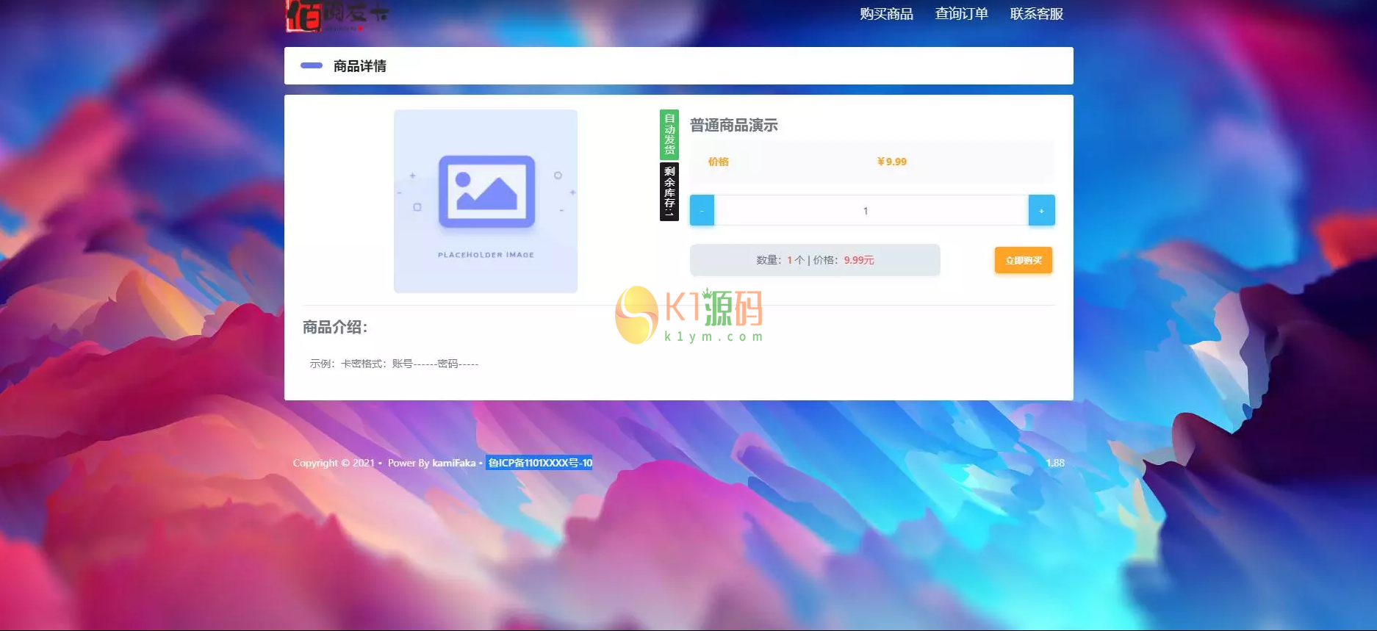
Task: Click the 剩余库存 stock tag
Action: [669, 192]
